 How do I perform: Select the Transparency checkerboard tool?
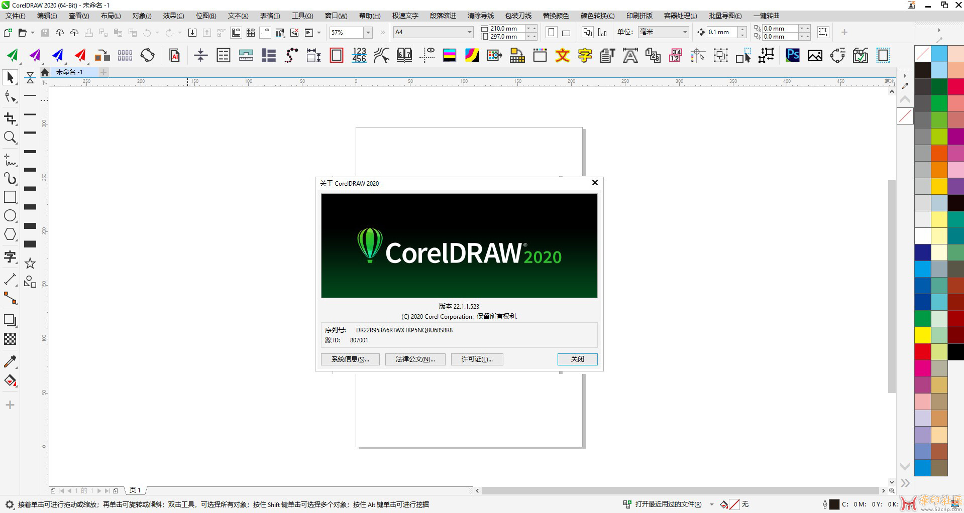click(10, 339)
